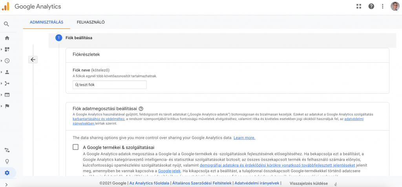
Task: Expand the Behavior section arrow
Action: point(2,95)
